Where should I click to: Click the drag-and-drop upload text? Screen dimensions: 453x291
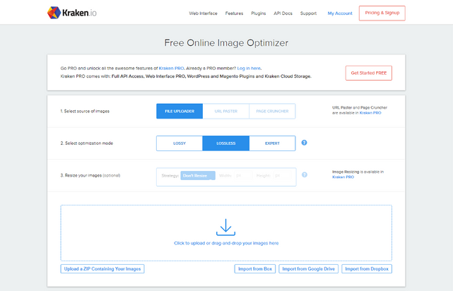coord(226,243)
